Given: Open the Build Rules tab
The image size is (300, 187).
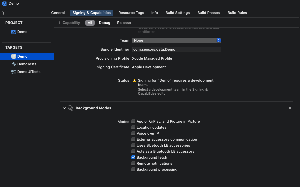Looking at the screenshot, I should pyautogui.click(x=237, y=13).
